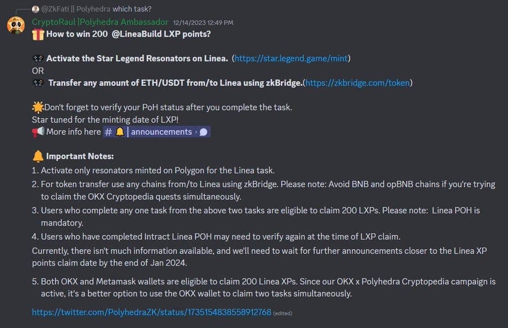Open the PolyhedraZK twitter status link
This screenshot has height=328, width=508.
(151, 312)
